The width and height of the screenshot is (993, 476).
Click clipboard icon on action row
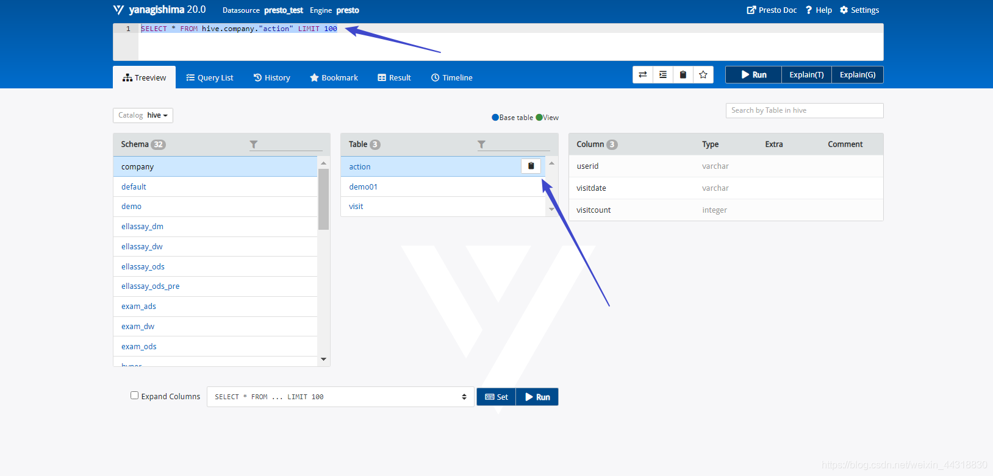pyautogui.click(x=531, y=166)
